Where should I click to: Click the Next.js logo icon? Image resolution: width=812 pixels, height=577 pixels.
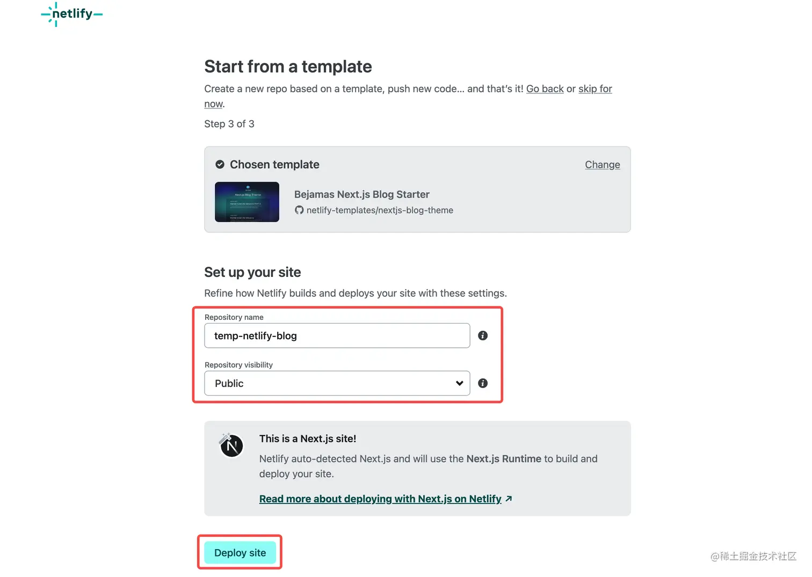231,445
